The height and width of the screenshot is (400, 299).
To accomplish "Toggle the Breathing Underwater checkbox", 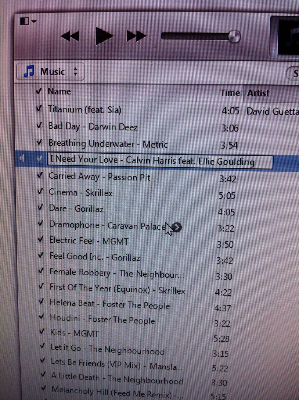I will coord(39,142).
